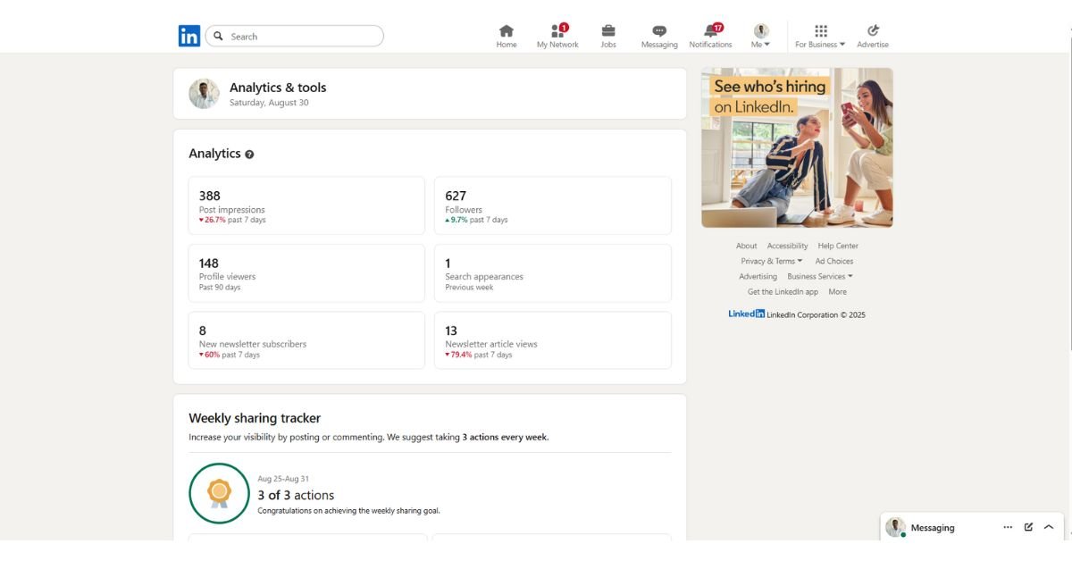Click the See who's hiring ad image
This screenshot has width=1072, height=561.
[797, 147]
